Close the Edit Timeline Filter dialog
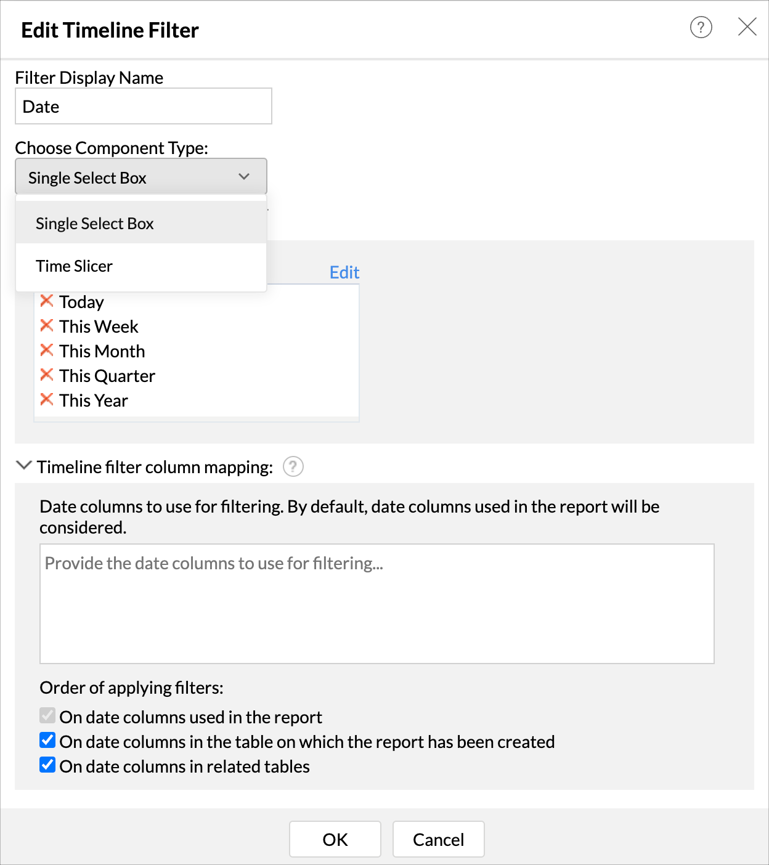Screen dimensions: 769x865 coord(747,27)
